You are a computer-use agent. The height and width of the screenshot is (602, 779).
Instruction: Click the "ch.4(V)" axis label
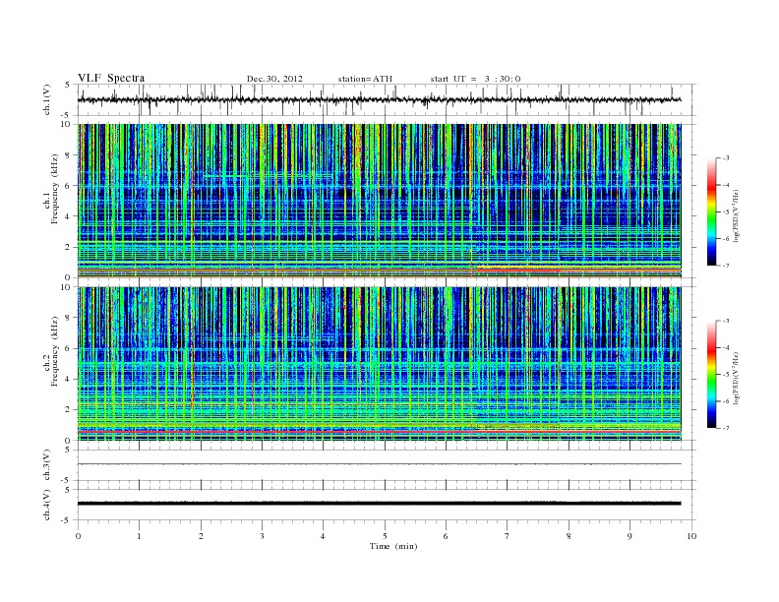click(x=47, y=505)
